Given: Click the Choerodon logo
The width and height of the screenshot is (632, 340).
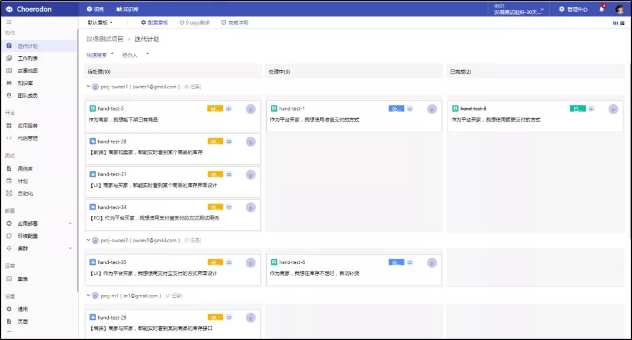Looking at the screenshot, I should click(29, 9).
